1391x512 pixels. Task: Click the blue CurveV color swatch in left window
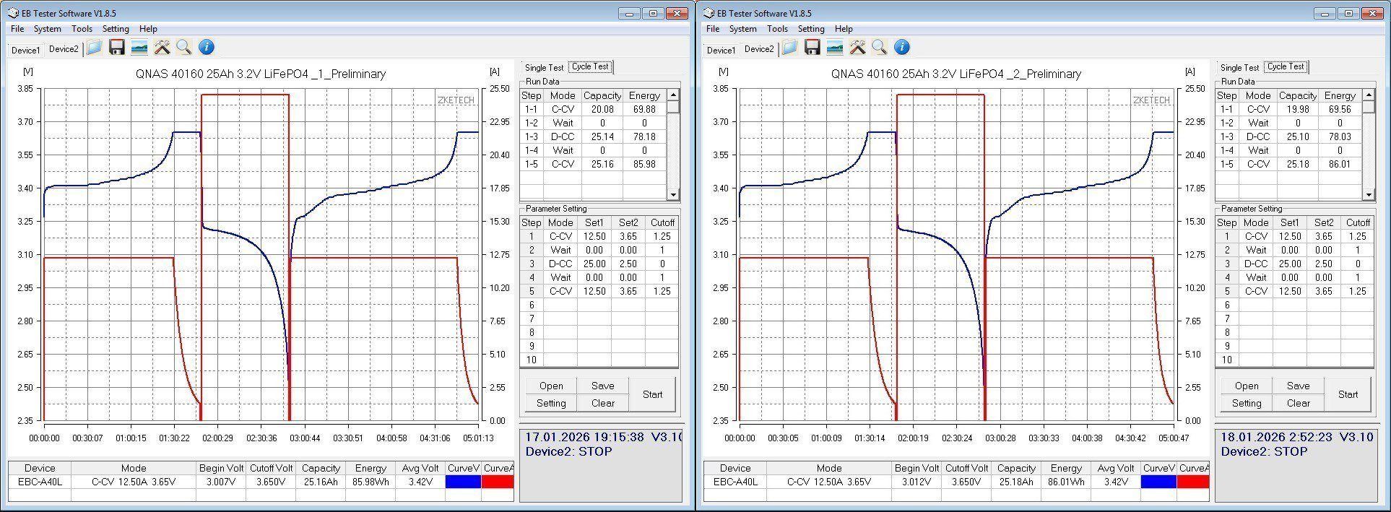pyautogui.click(x=463, y=482)
